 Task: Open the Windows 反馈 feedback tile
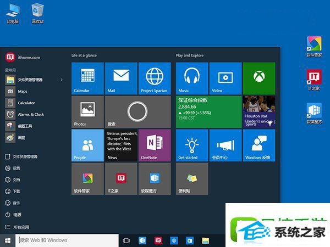point(259,145)
